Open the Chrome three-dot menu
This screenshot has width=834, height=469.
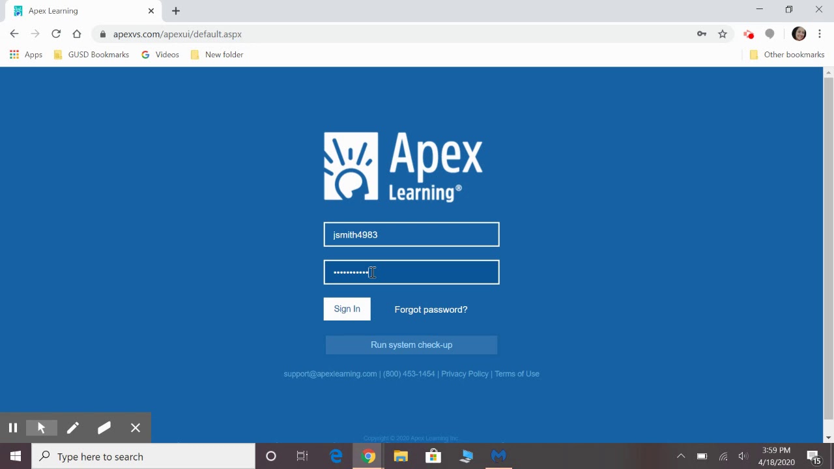pyautogui.click(x=820, y=34)
